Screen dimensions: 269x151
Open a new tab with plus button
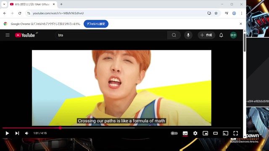[x=61, y=4]
